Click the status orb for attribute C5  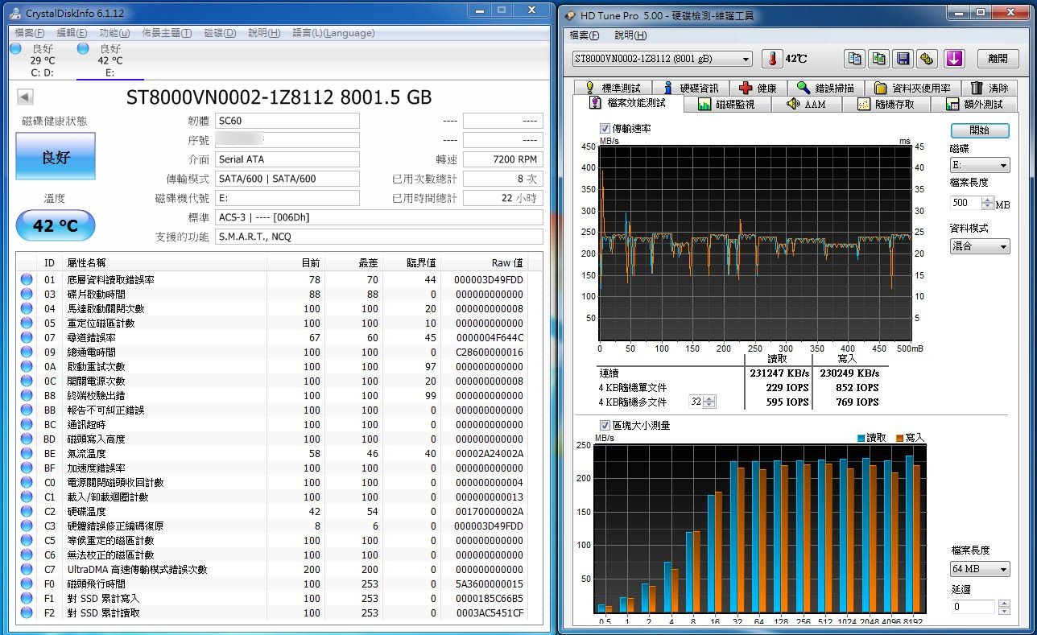click(x=27, y=540)
